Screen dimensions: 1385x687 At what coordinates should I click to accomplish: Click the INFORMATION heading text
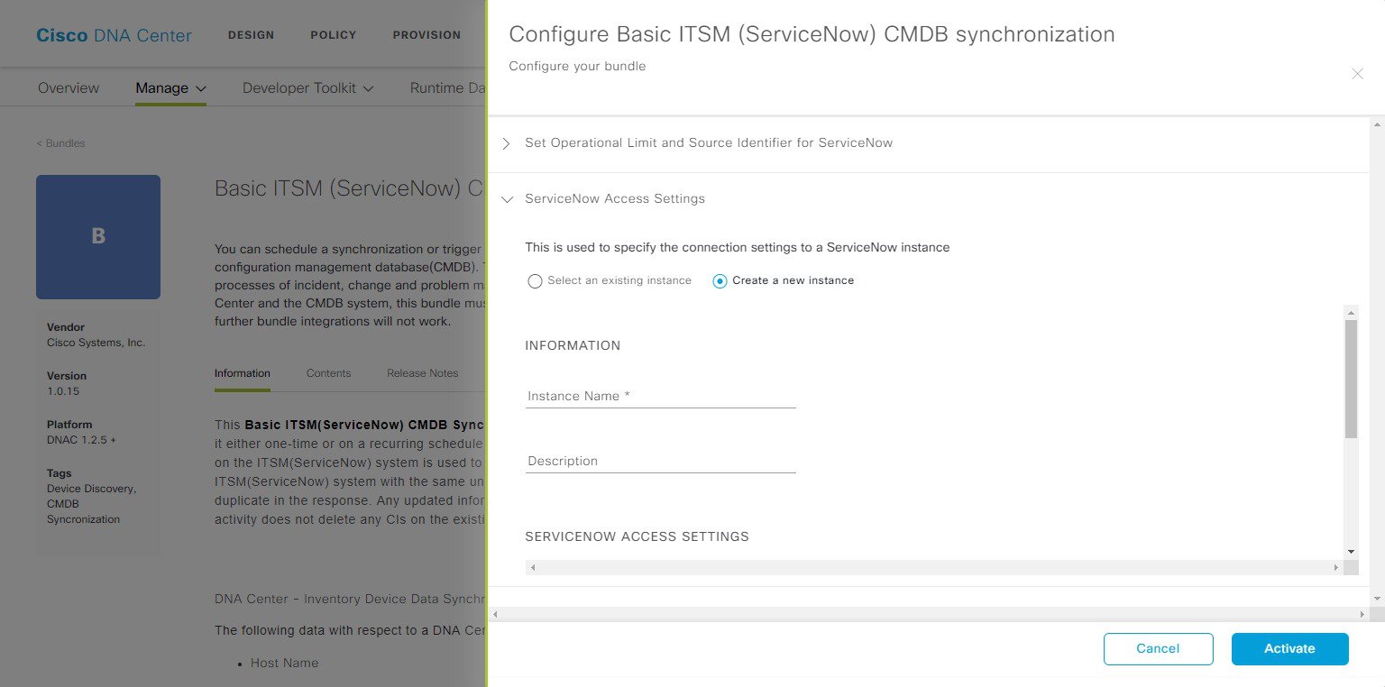(x=573, y=346)
